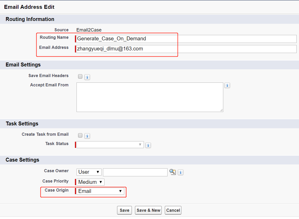This screenshot has height=219, width=299.
Task: Open the Case Origin Email dropdown
Action: (100, 191)
